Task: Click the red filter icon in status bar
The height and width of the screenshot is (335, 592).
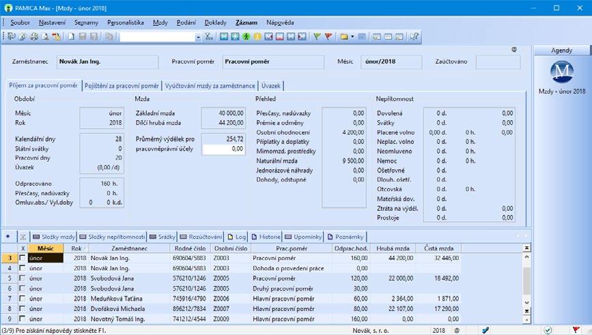Action: pyautogui.click(x=576, y=330)
